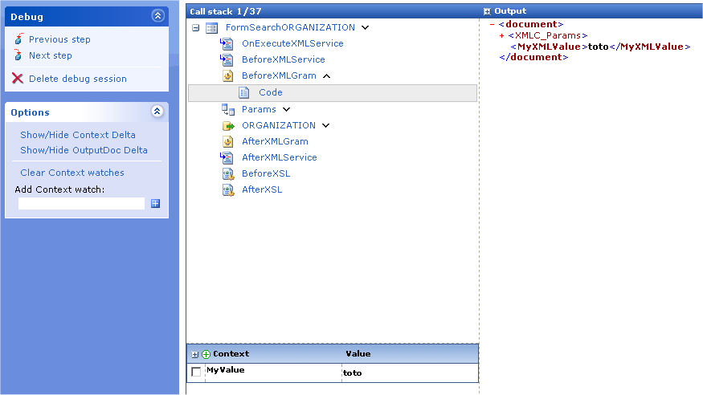Click the green add Context icon
Screen dimensions: 703x395
[206, 354]
